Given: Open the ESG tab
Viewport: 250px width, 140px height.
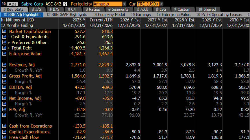Looking at the screenshot, I should (x=161, y=10).
